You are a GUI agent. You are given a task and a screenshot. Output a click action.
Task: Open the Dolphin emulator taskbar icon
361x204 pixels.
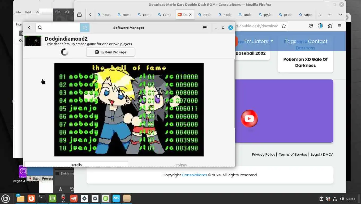pyautogui.click(x=116, y=198)
